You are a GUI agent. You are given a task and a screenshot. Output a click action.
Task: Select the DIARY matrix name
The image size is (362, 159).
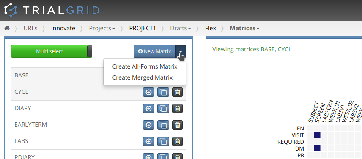click(23, 108)
